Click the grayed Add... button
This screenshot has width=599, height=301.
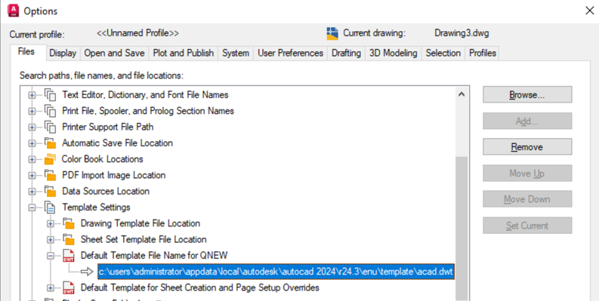tap(527, 121)
